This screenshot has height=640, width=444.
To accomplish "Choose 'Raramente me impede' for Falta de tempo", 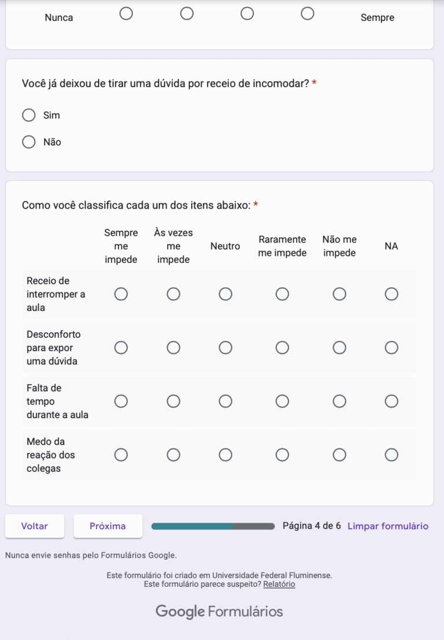I will [282, 401].
